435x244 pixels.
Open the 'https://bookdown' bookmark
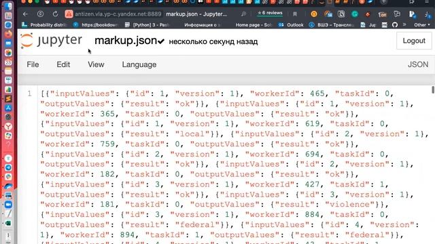click(96, 25)
